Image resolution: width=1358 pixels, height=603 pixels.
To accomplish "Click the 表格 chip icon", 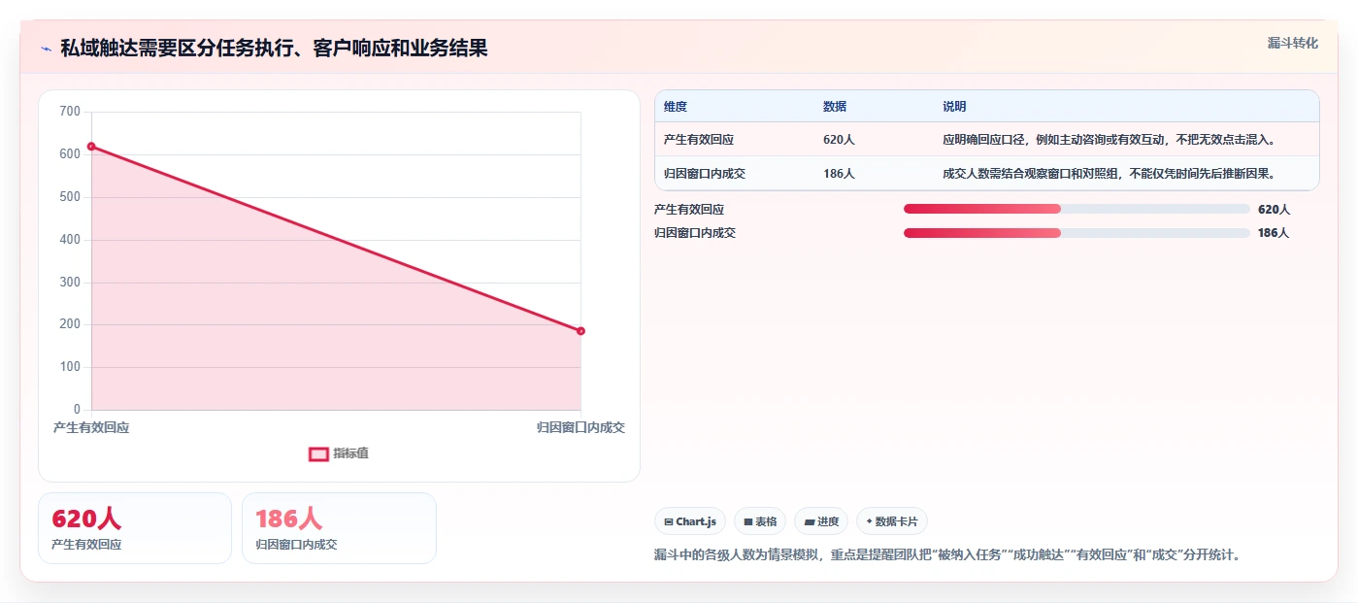I will 748,521.
